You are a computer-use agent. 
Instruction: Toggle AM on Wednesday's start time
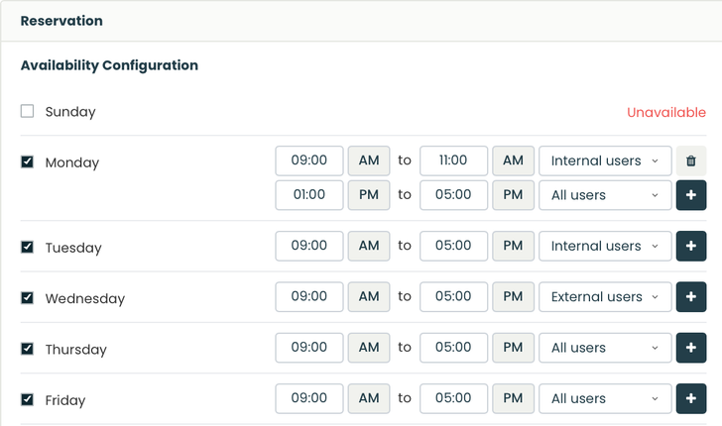click(369, 297)
